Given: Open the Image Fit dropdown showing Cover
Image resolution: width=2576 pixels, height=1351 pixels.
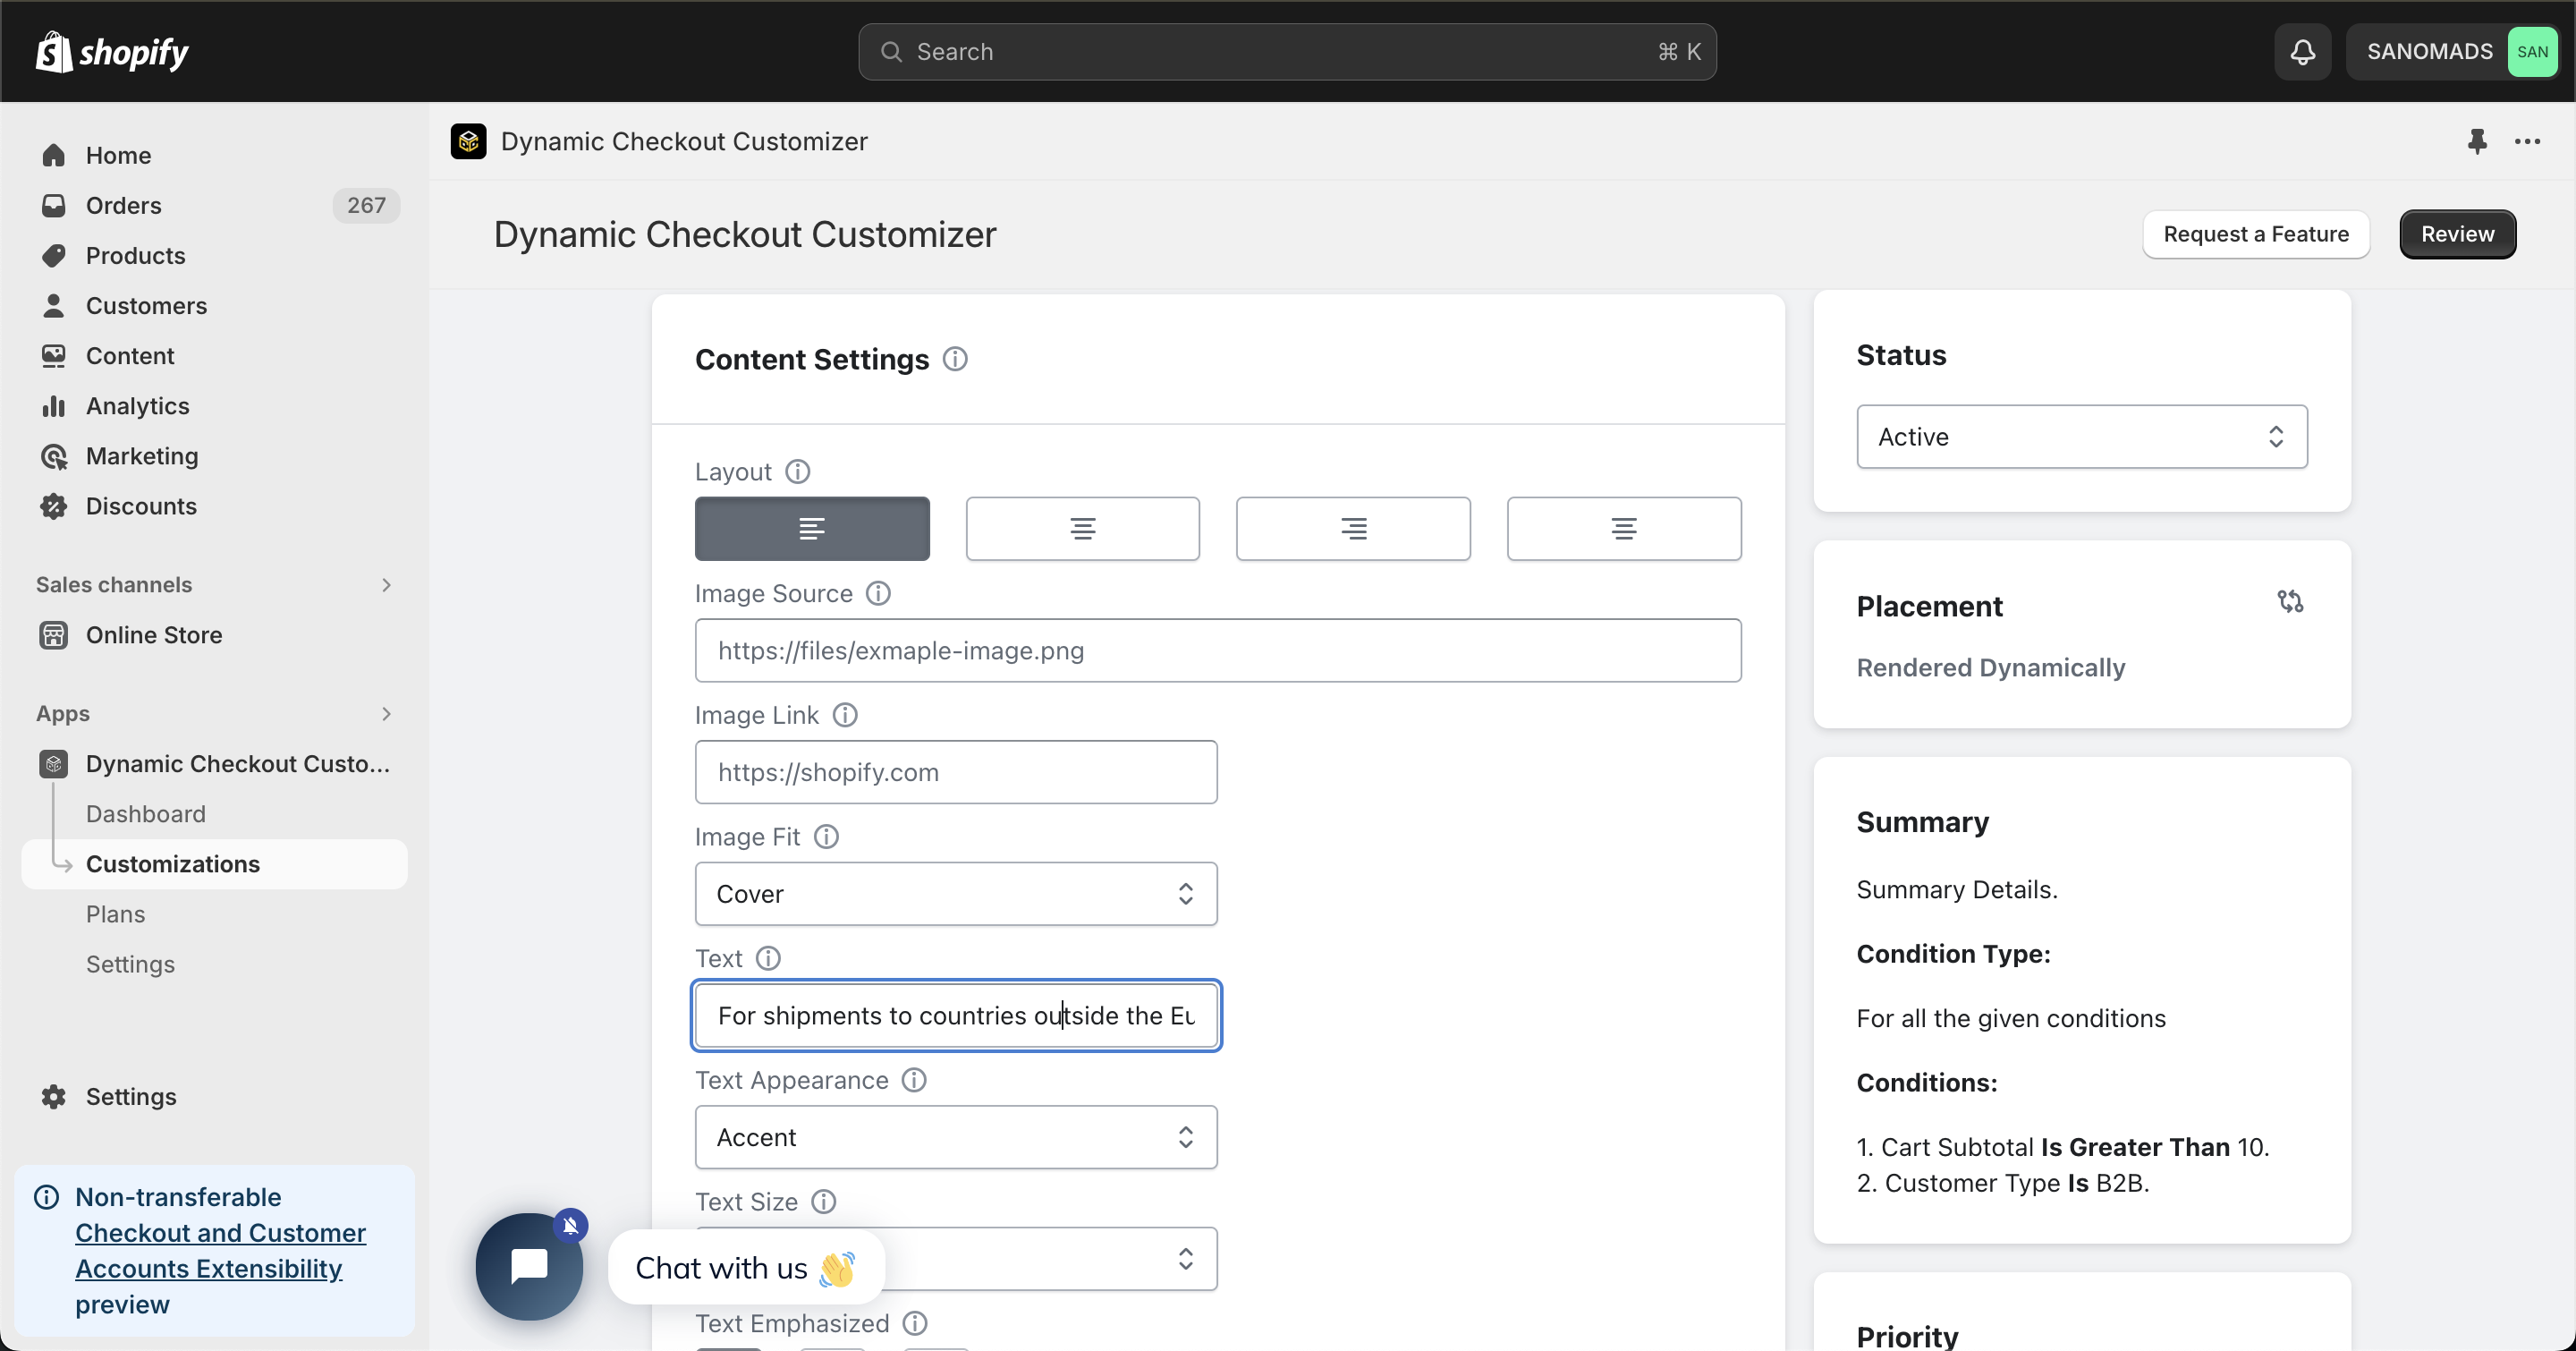Looking at the screenshot, I should coord(956,894).
